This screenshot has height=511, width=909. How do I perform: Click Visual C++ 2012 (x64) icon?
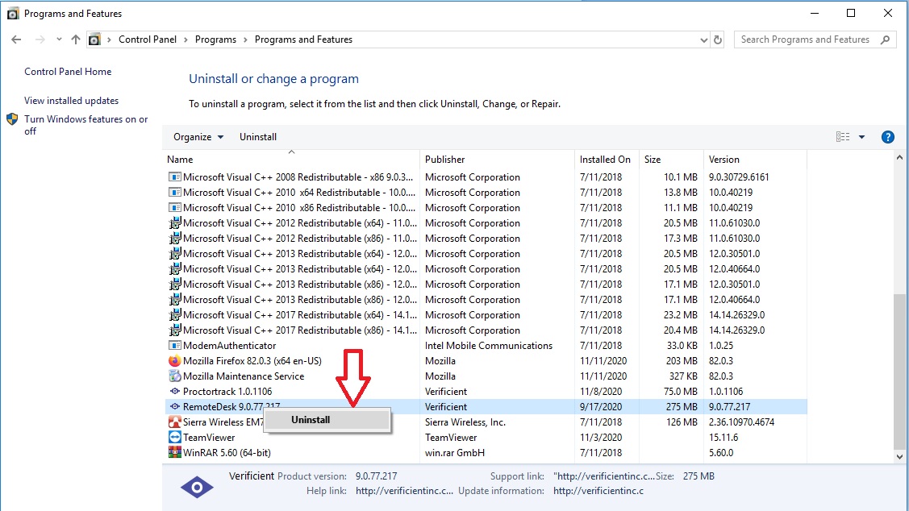(174, 222)
